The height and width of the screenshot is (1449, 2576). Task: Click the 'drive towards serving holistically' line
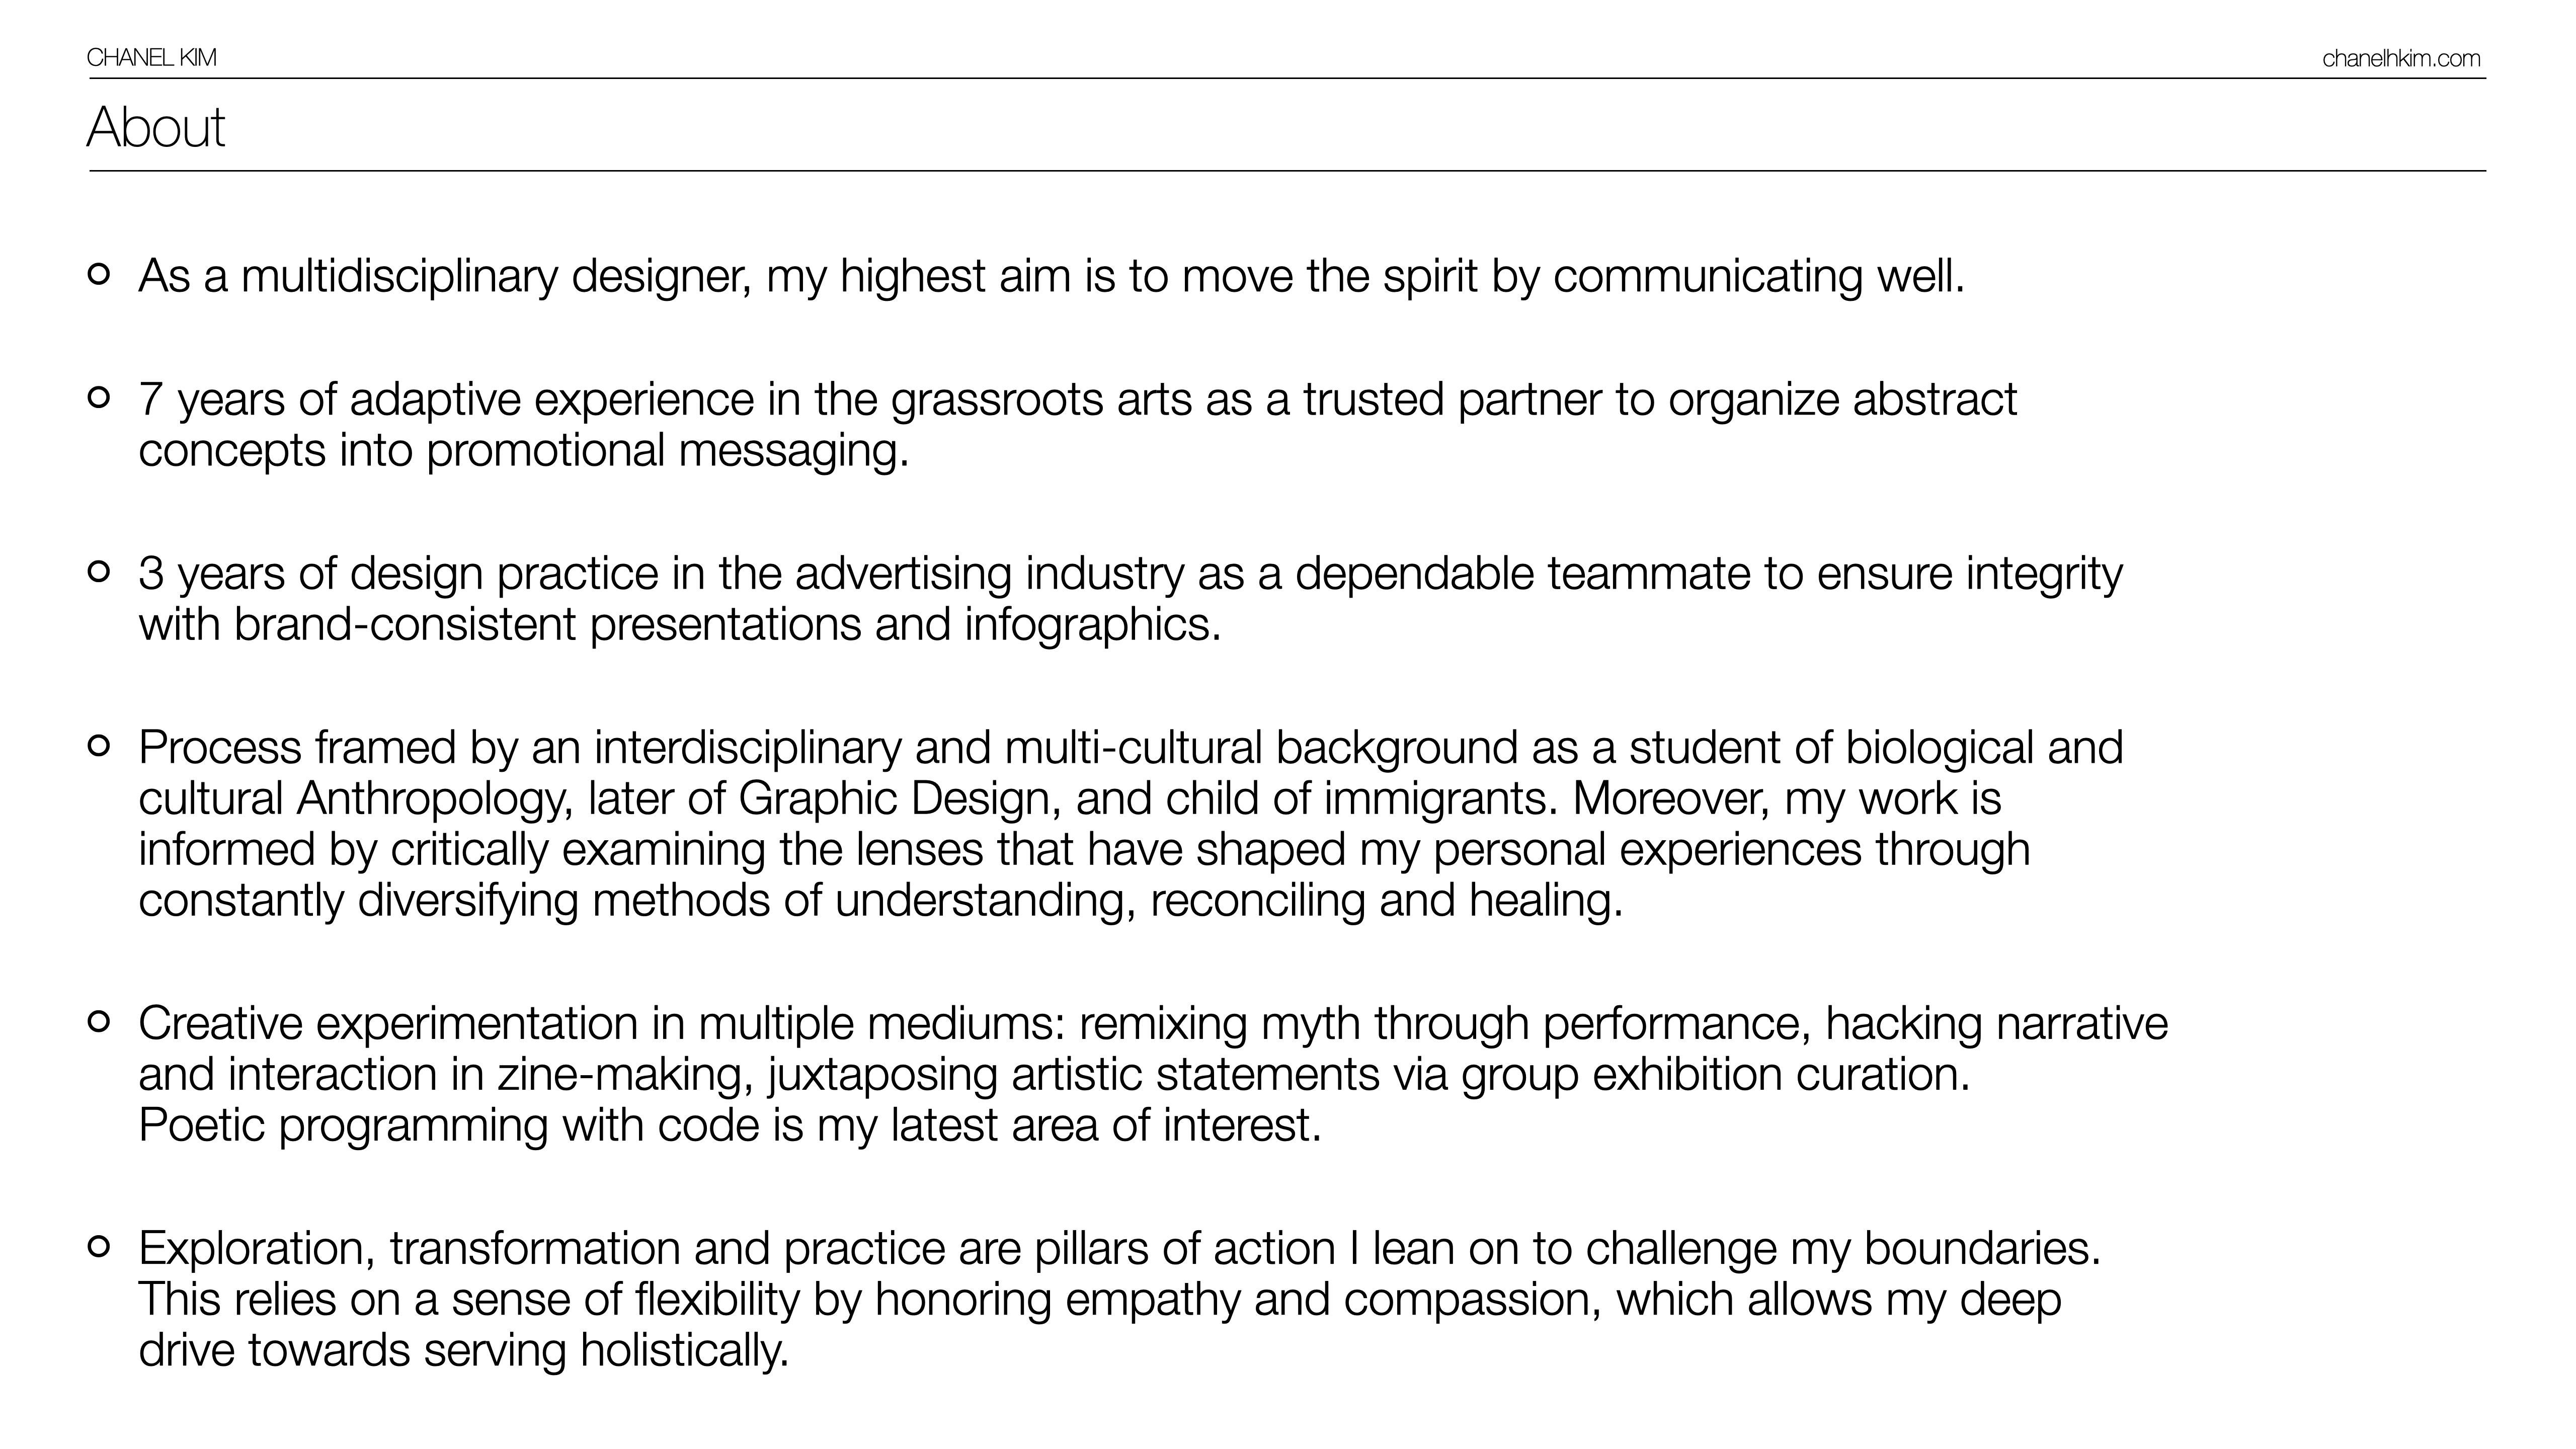tap(464, 1350)
